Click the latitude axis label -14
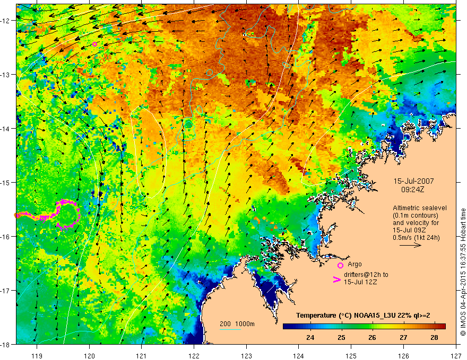467x360 pixels. coord(6,129)
